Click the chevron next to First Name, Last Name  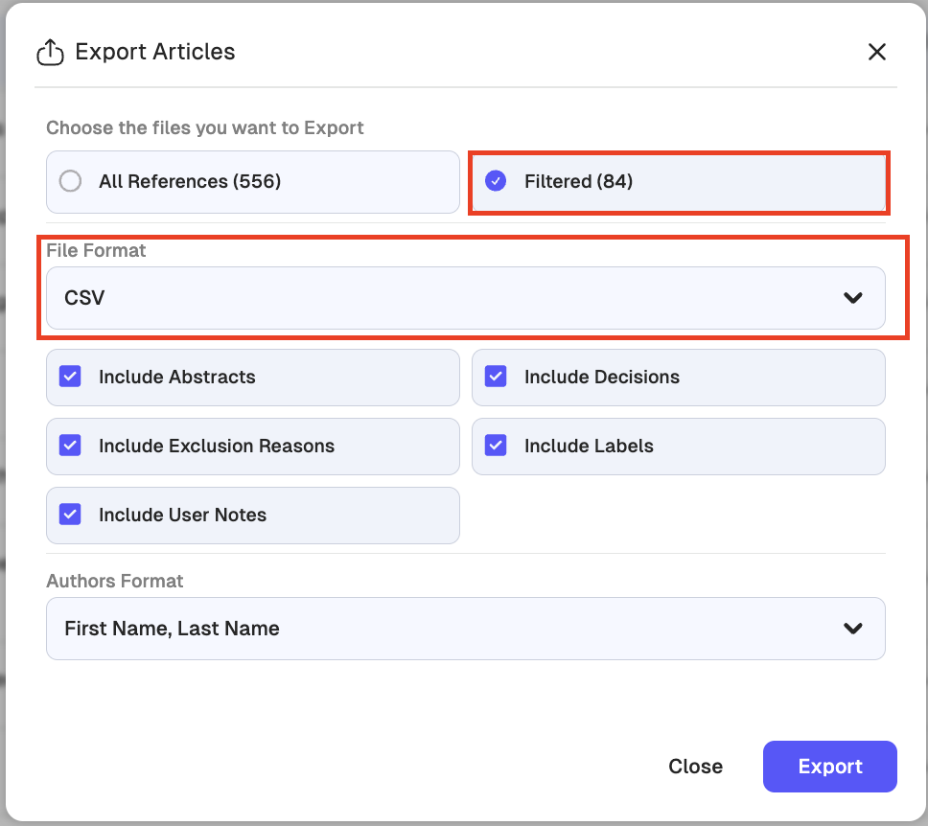[x=852, y=629]
